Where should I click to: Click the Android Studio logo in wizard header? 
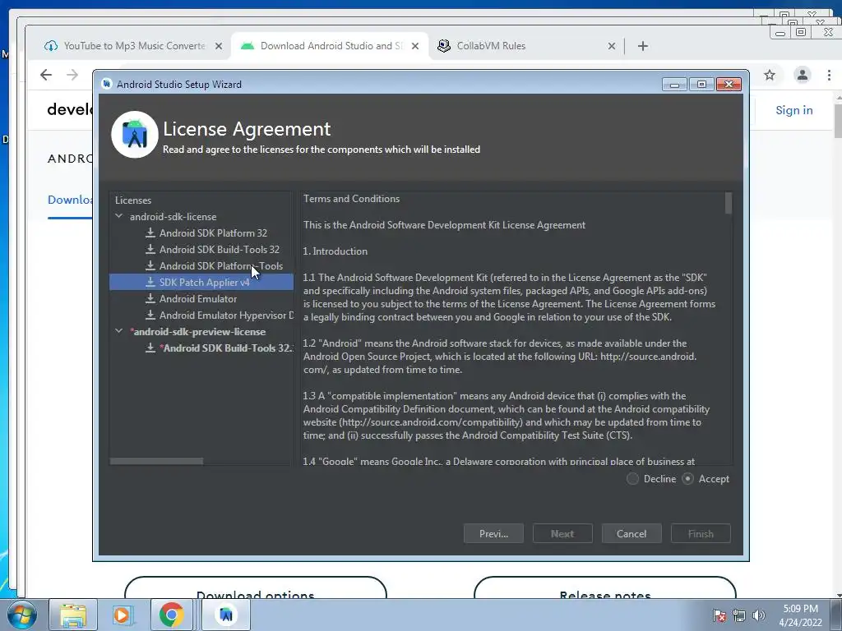point(134,135)
